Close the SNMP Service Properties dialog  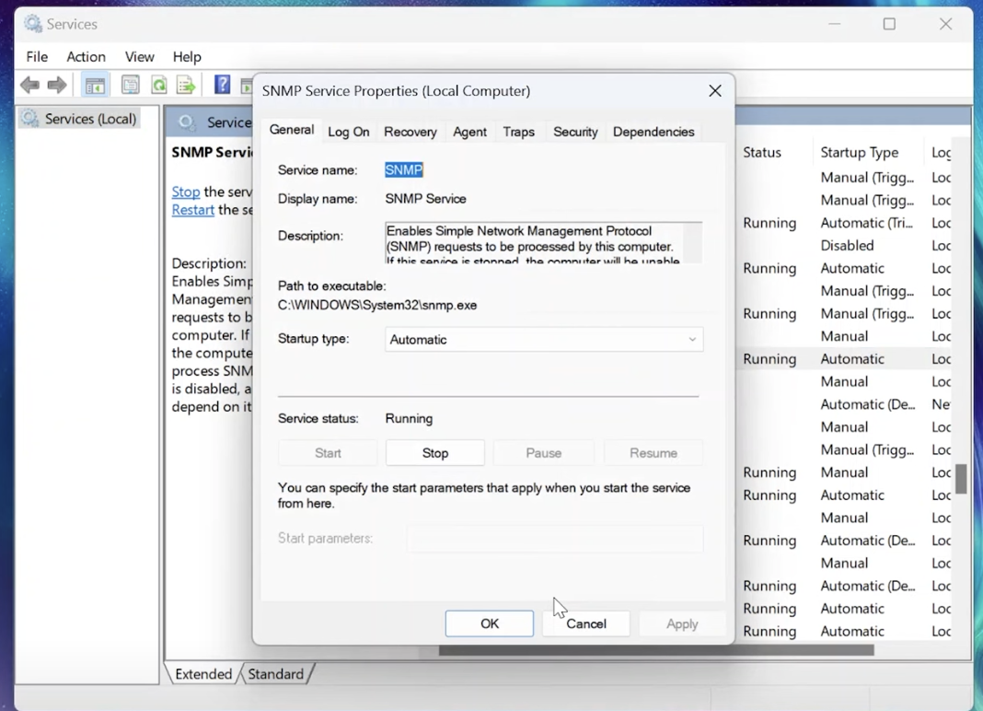(x=715, y=91)
